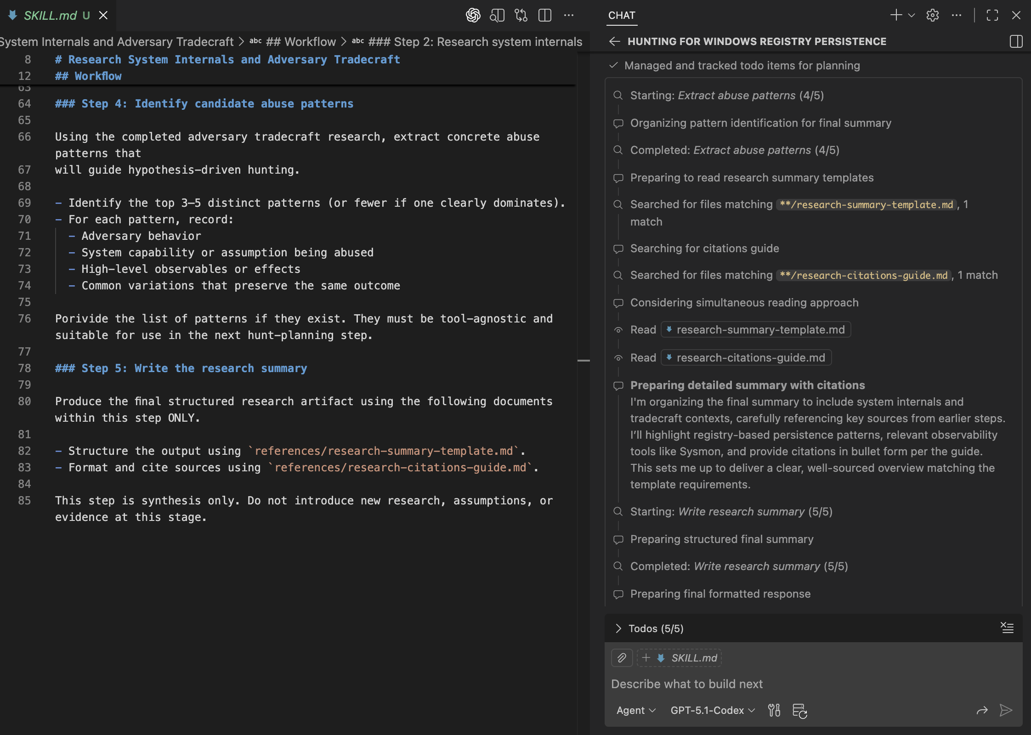Click the send message arrow
Viewport: 1031px width, 735px height.
(1006, 710)
